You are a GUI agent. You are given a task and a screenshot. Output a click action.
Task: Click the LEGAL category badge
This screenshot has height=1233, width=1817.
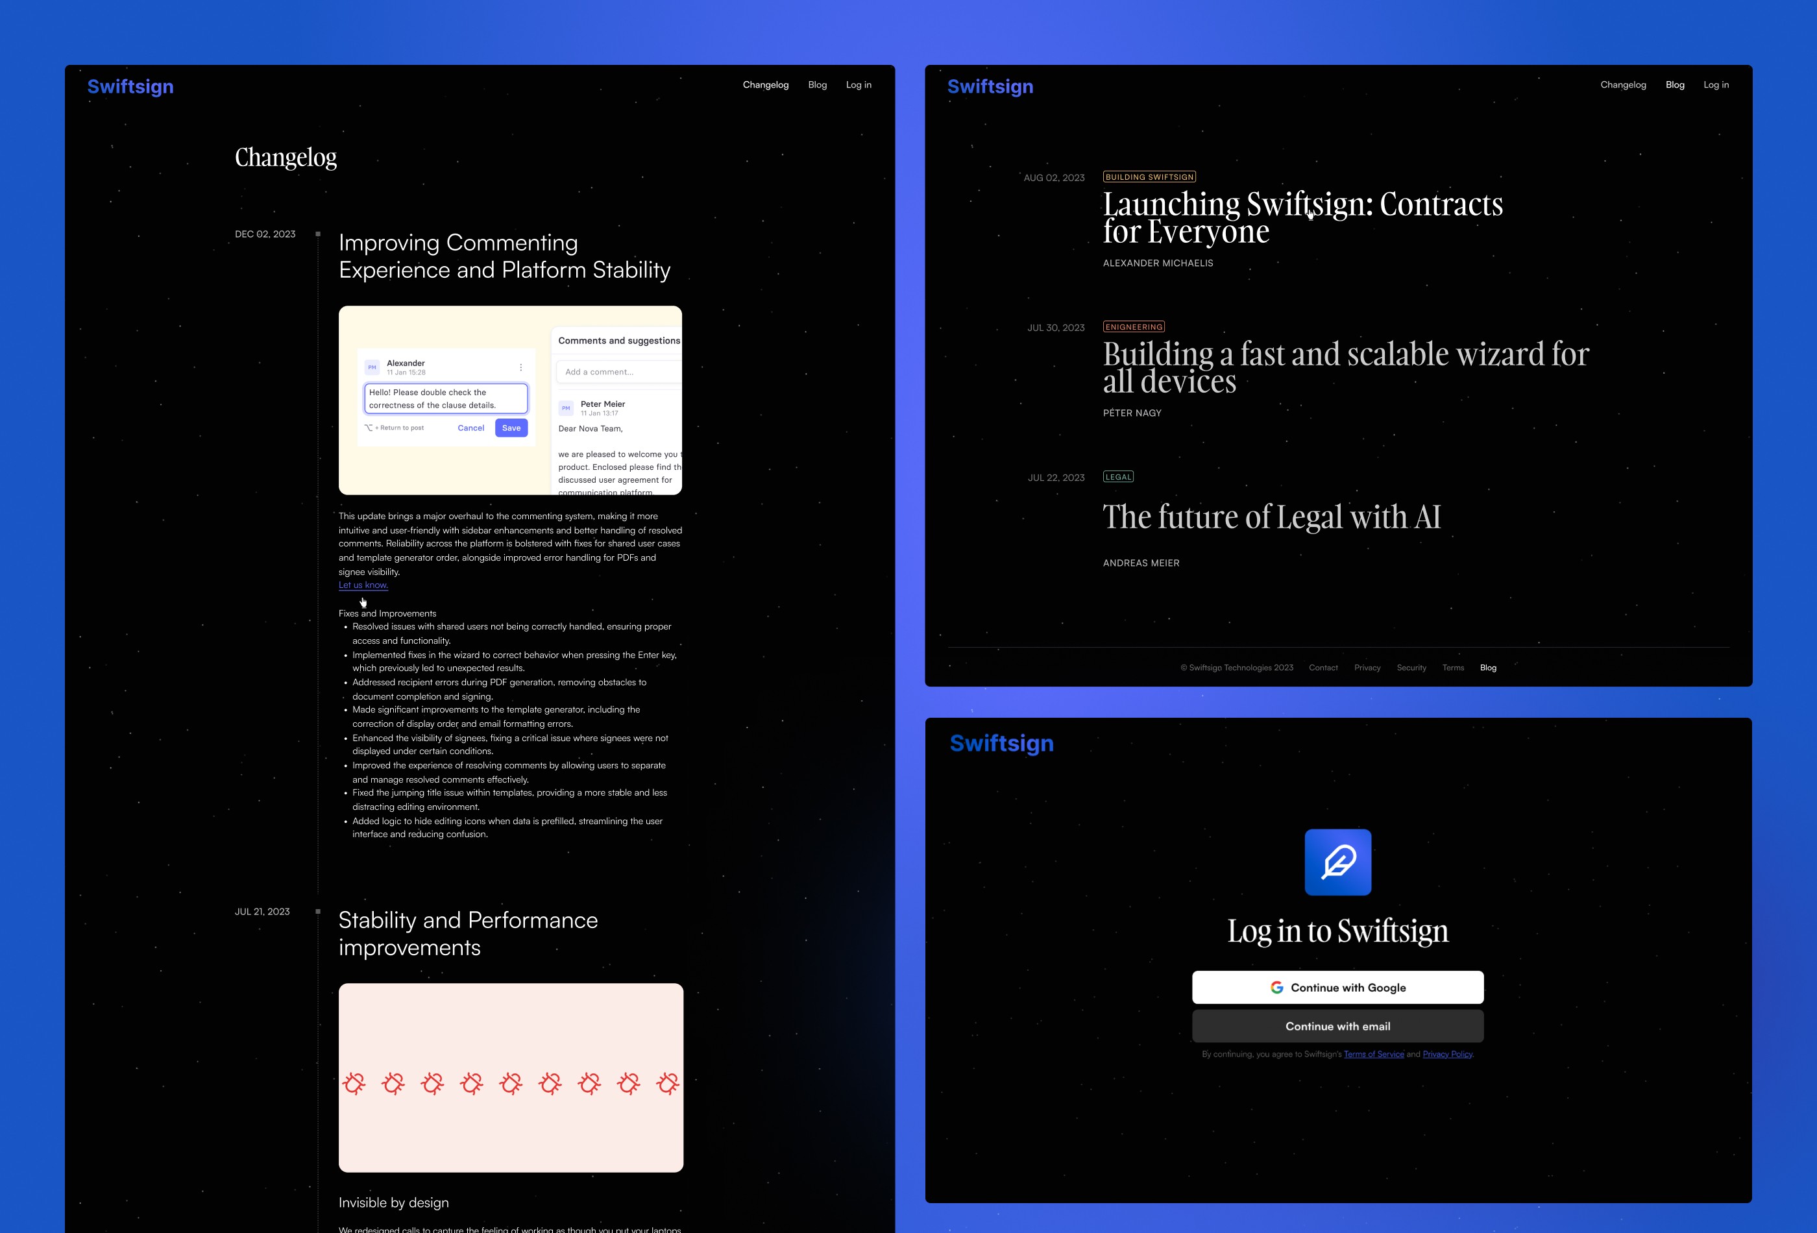pyautogui.click(x=1118, y=476)
